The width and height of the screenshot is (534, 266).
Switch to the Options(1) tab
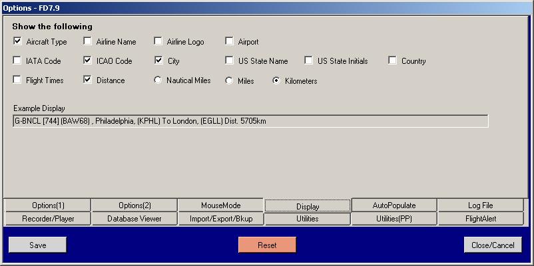(48, 205)
